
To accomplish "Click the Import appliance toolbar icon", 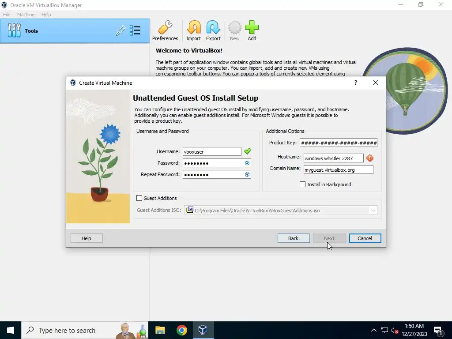I will (x=193, y=30).
